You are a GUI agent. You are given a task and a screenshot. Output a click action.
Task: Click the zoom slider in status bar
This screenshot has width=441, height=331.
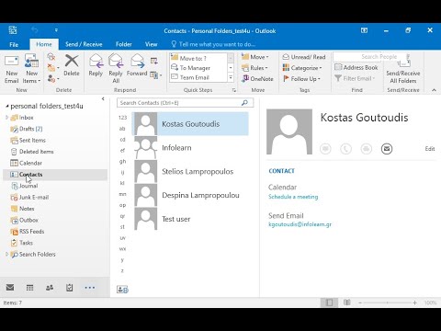click(388, 302)
